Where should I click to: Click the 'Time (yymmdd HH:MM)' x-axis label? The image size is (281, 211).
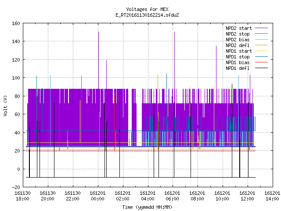coord(147,207)
